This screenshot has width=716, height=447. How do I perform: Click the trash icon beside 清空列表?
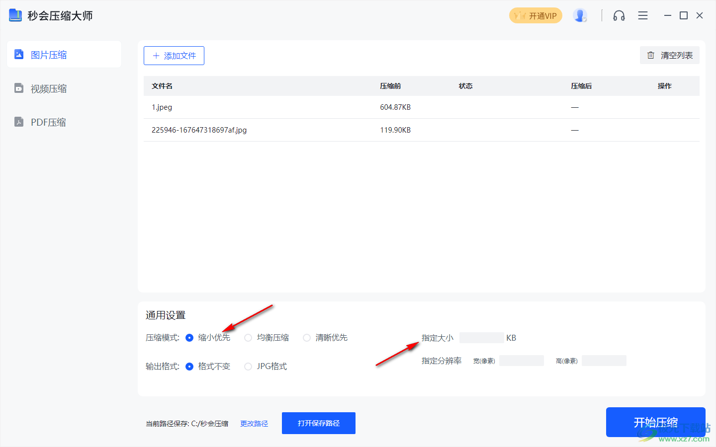coord(650,55)
